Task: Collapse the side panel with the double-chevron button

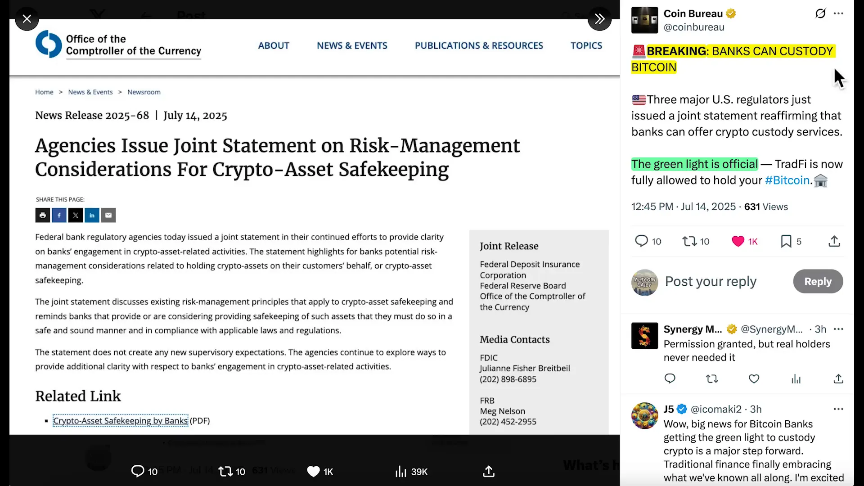Action: 599,19
